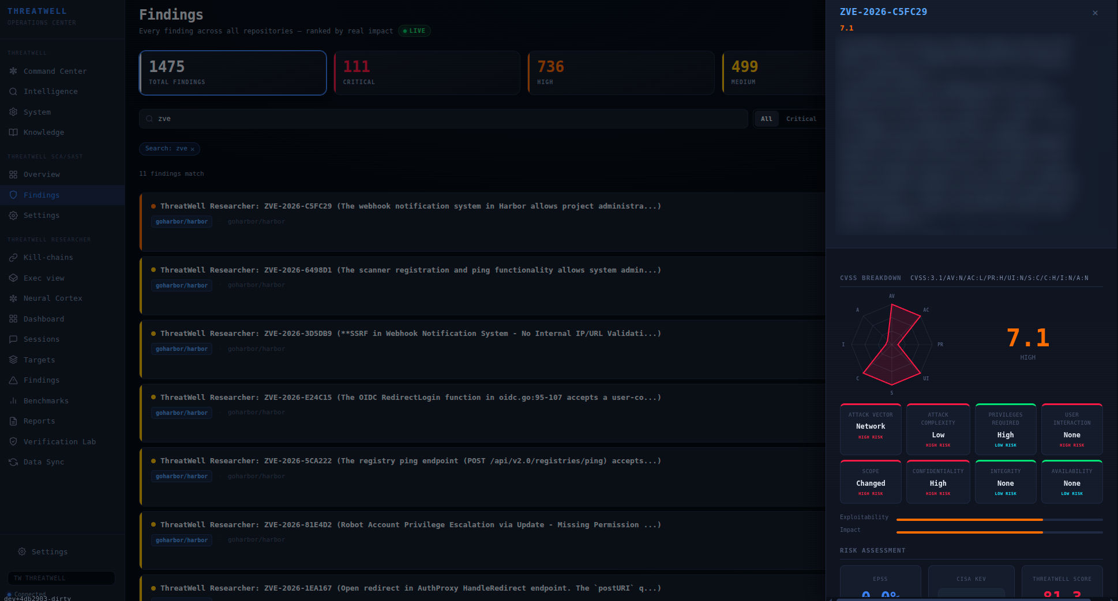
Task: Close the ZVE-2026-C5FC29 detail panel
Action: (x=1095, y=13)
